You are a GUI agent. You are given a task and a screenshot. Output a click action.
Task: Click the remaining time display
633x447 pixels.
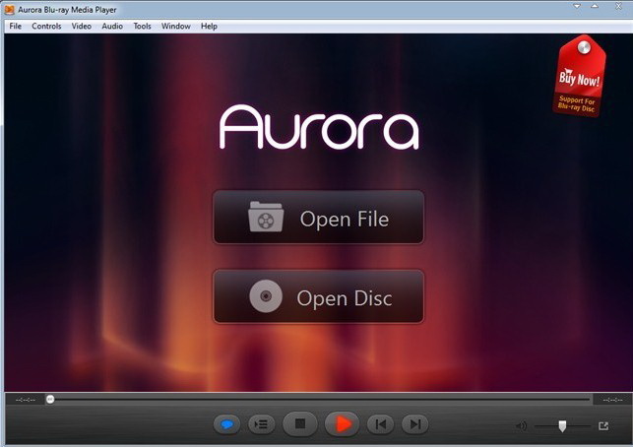[612, 400]
